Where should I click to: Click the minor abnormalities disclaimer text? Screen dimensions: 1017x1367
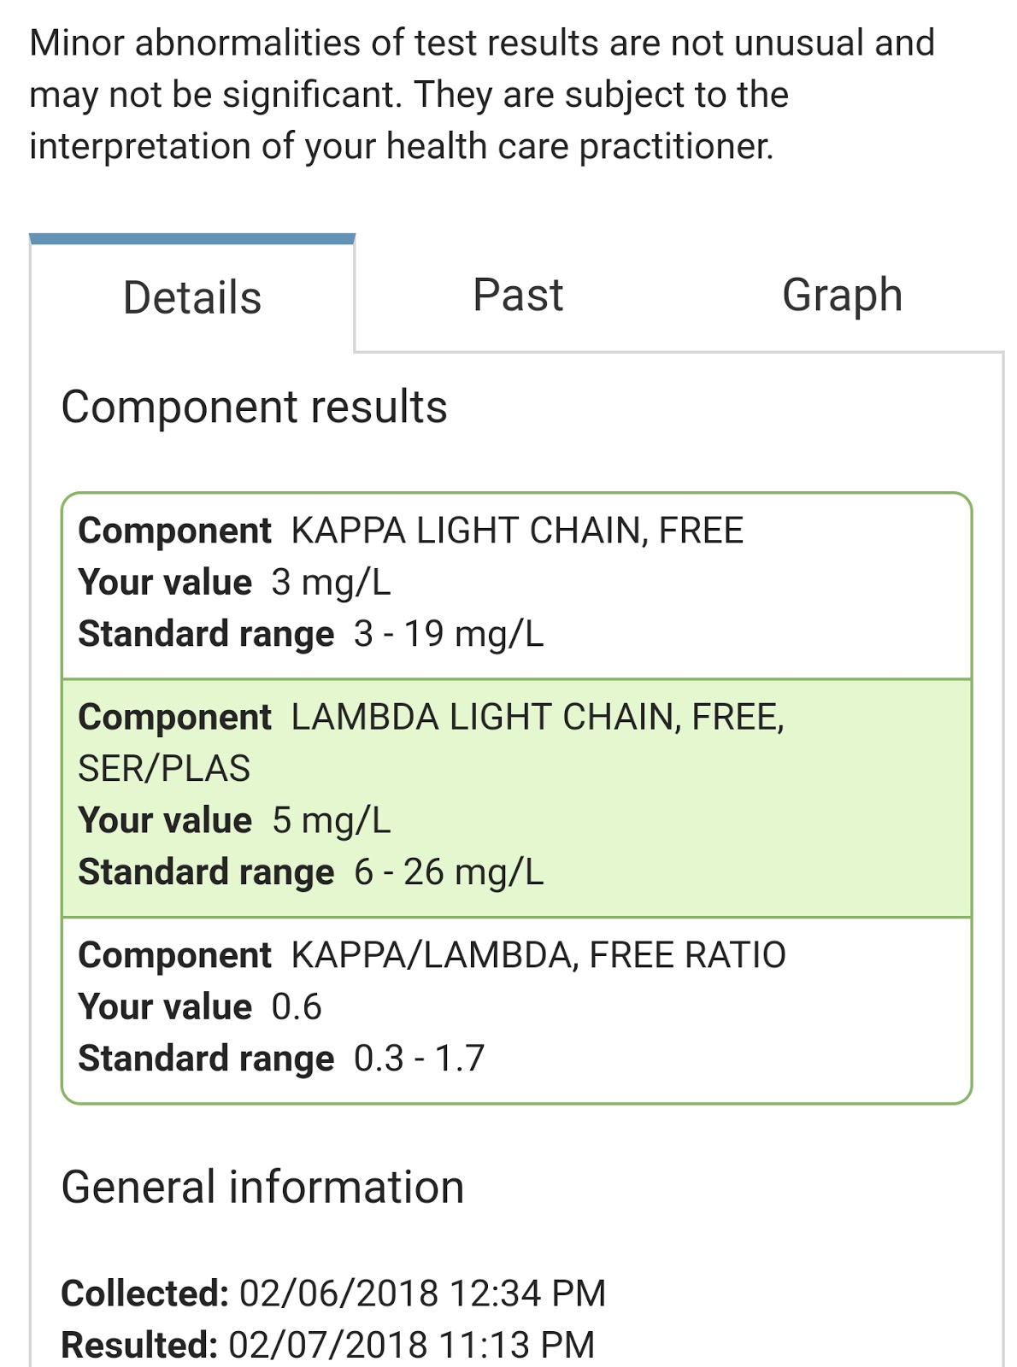pyautogui.click(x=481, y=94)
